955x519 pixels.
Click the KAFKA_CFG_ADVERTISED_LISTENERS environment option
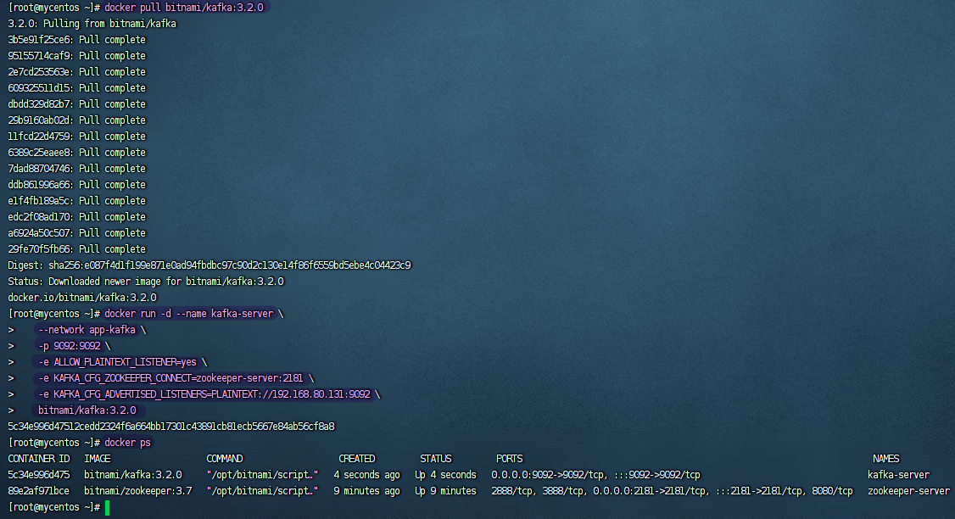204,394
